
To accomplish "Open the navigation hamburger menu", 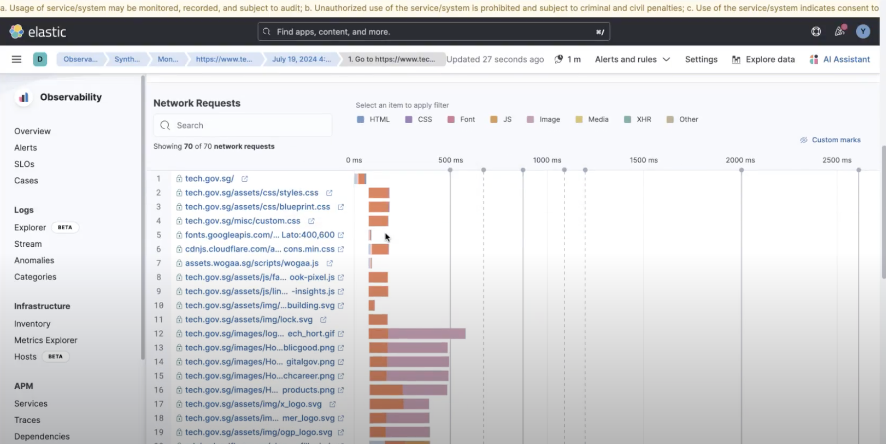I will click(17, 59).
